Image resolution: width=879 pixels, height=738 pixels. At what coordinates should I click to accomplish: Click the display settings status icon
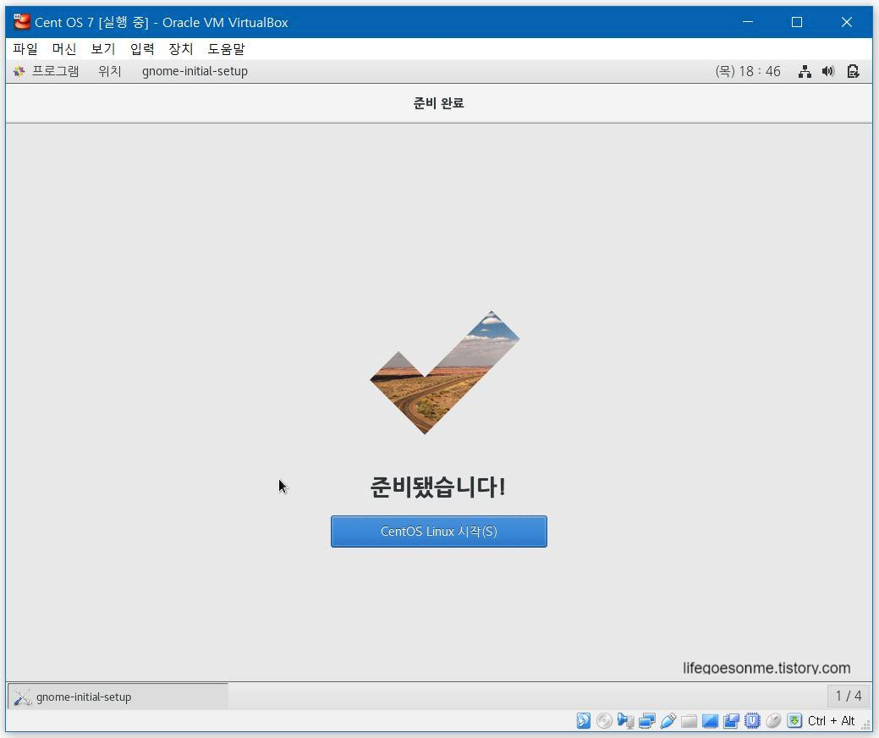coord(710,720)
